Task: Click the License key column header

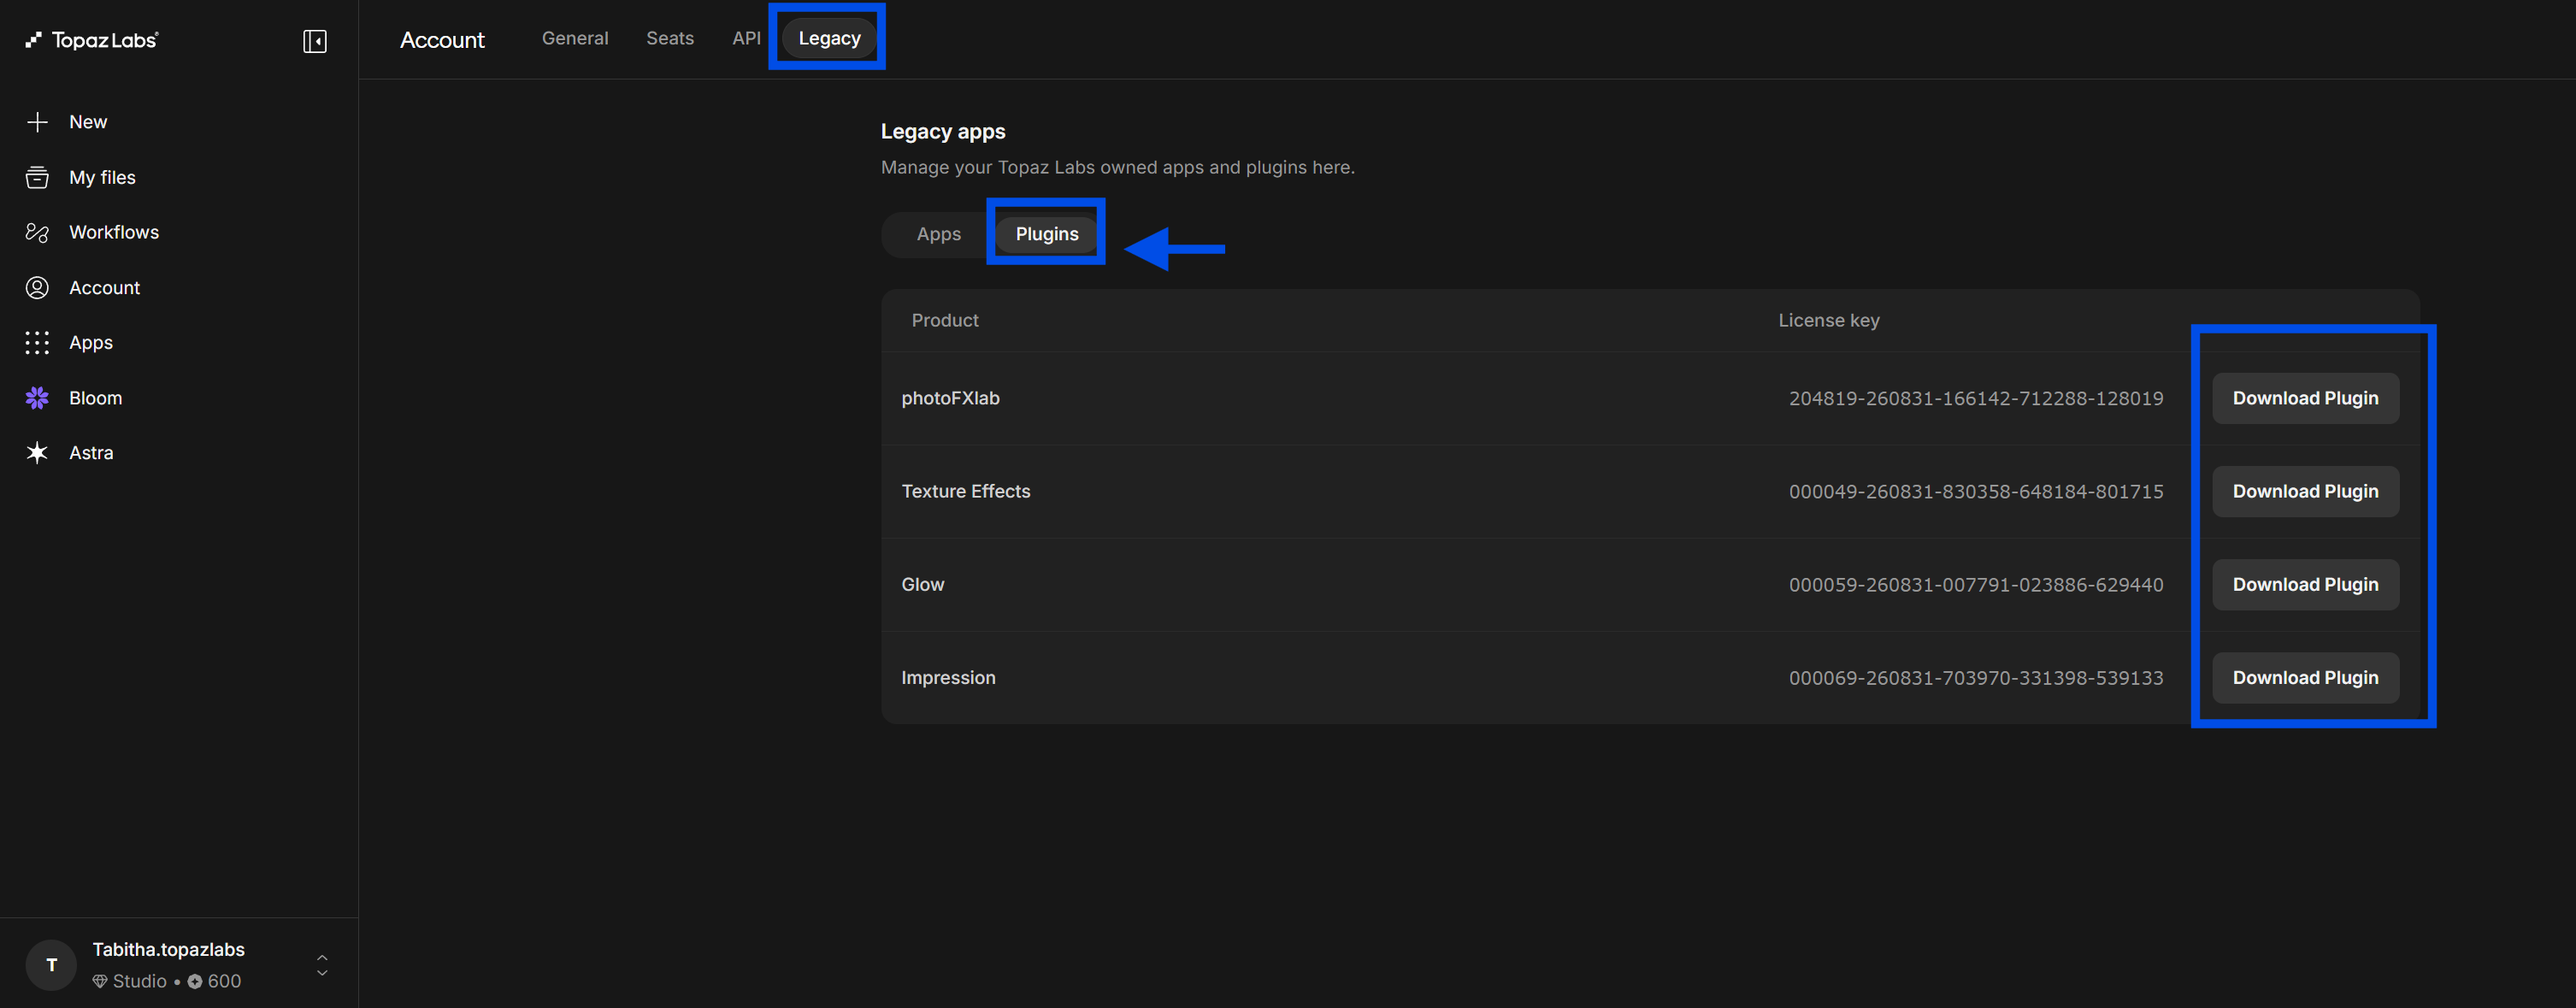Action: (1829, 320)
